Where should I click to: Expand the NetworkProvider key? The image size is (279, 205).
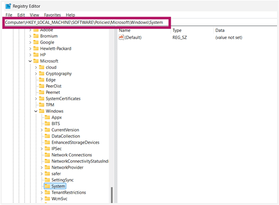click(x=42, y=167)
